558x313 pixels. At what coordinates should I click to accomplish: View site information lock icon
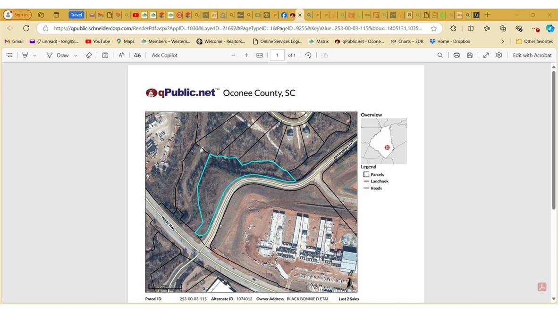45,28
